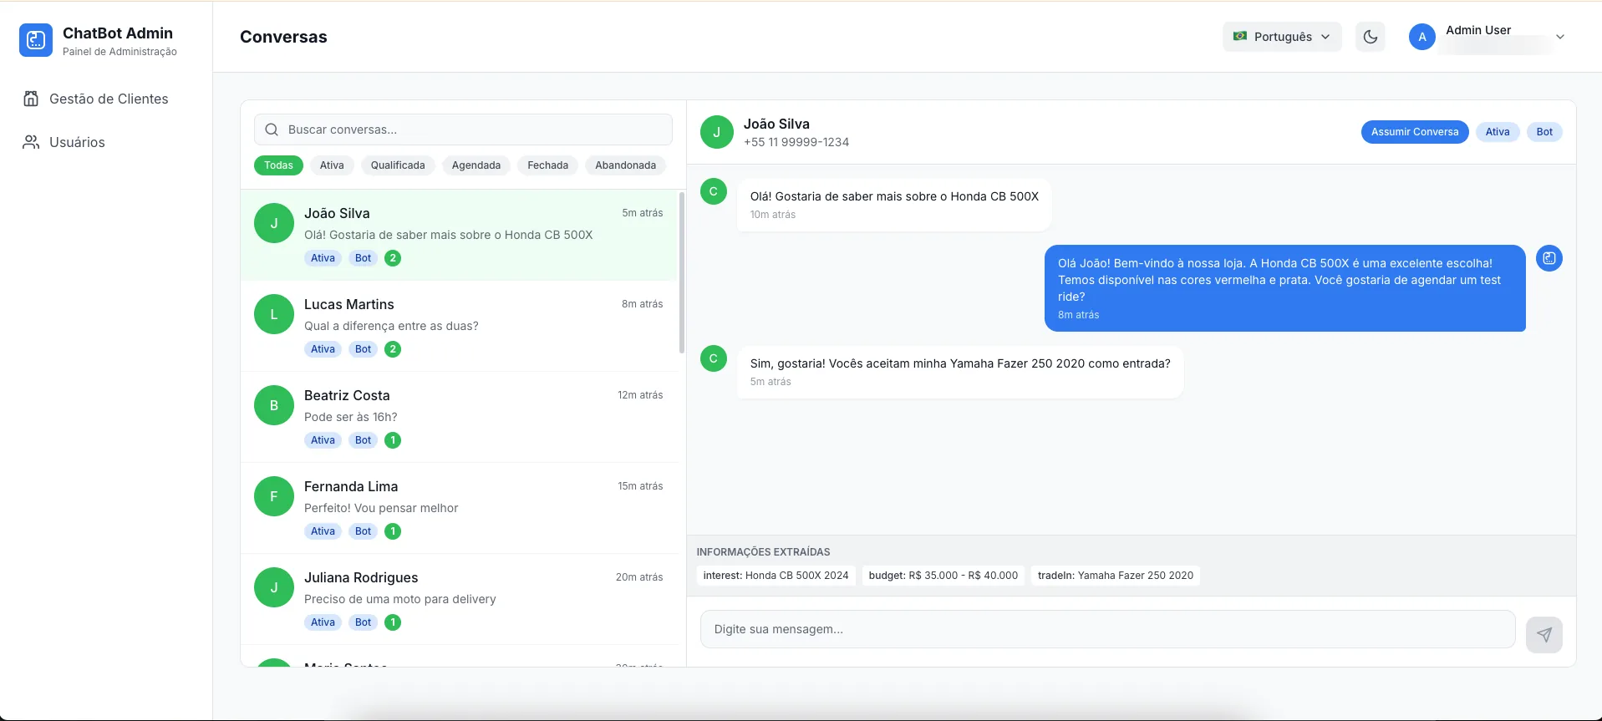Click the unread badge on Beatriz Costa's conversation

(393, 440)
